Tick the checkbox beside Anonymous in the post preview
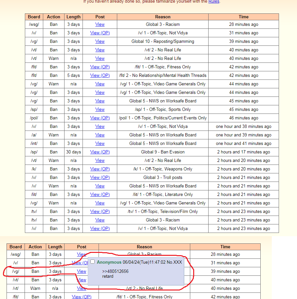The height and width of the screenshot is (299, 297). (93, 262)
